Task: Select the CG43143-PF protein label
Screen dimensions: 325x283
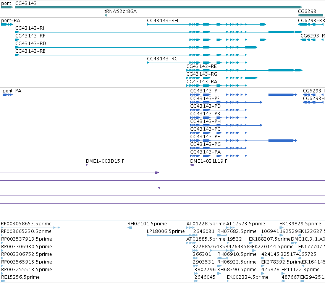Action: (205, 99)
